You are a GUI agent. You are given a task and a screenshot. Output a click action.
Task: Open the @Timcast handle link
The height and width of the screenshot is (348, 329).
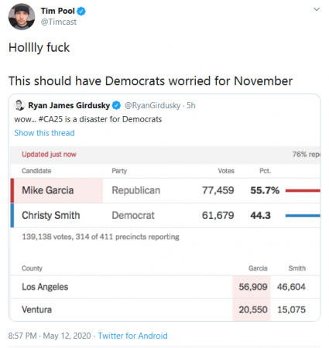[59, 22]
